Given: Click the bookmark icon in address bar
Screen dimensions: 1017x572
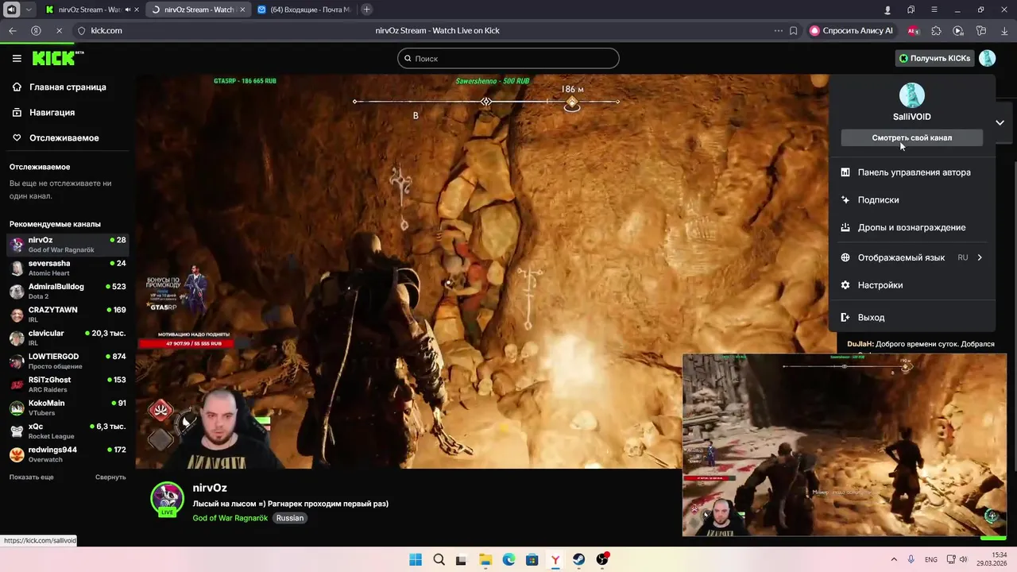Looking at the screenshot, I should pos(793,30).
